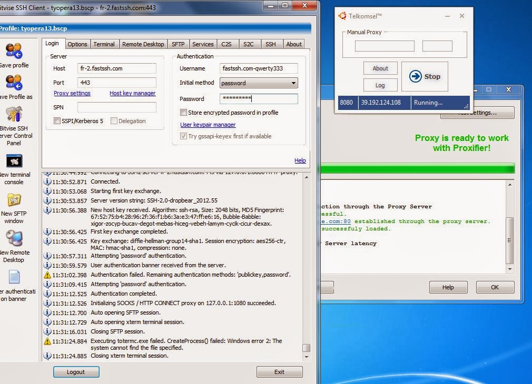This screenshot has width=532, height=384.
Task: Open New SFTP window icon
Action: [x=14, y=199]
